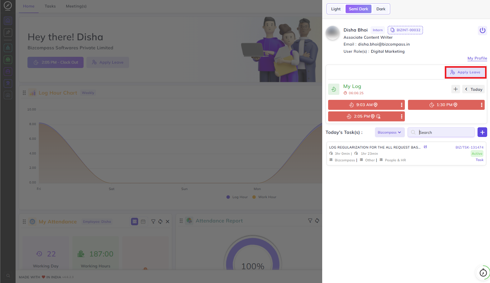Screen dimensions: 490x283
Task: Filter the My Attendance widget
Action: click(x=153, y=222)
